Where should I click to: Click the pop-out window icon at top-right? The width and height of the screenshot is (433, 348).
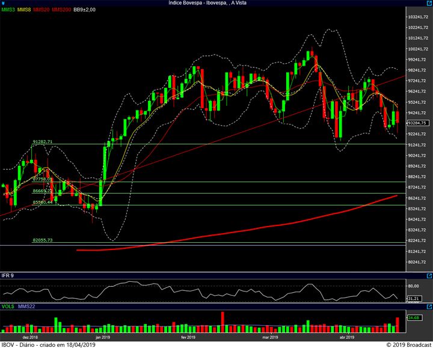click(428, 3)
